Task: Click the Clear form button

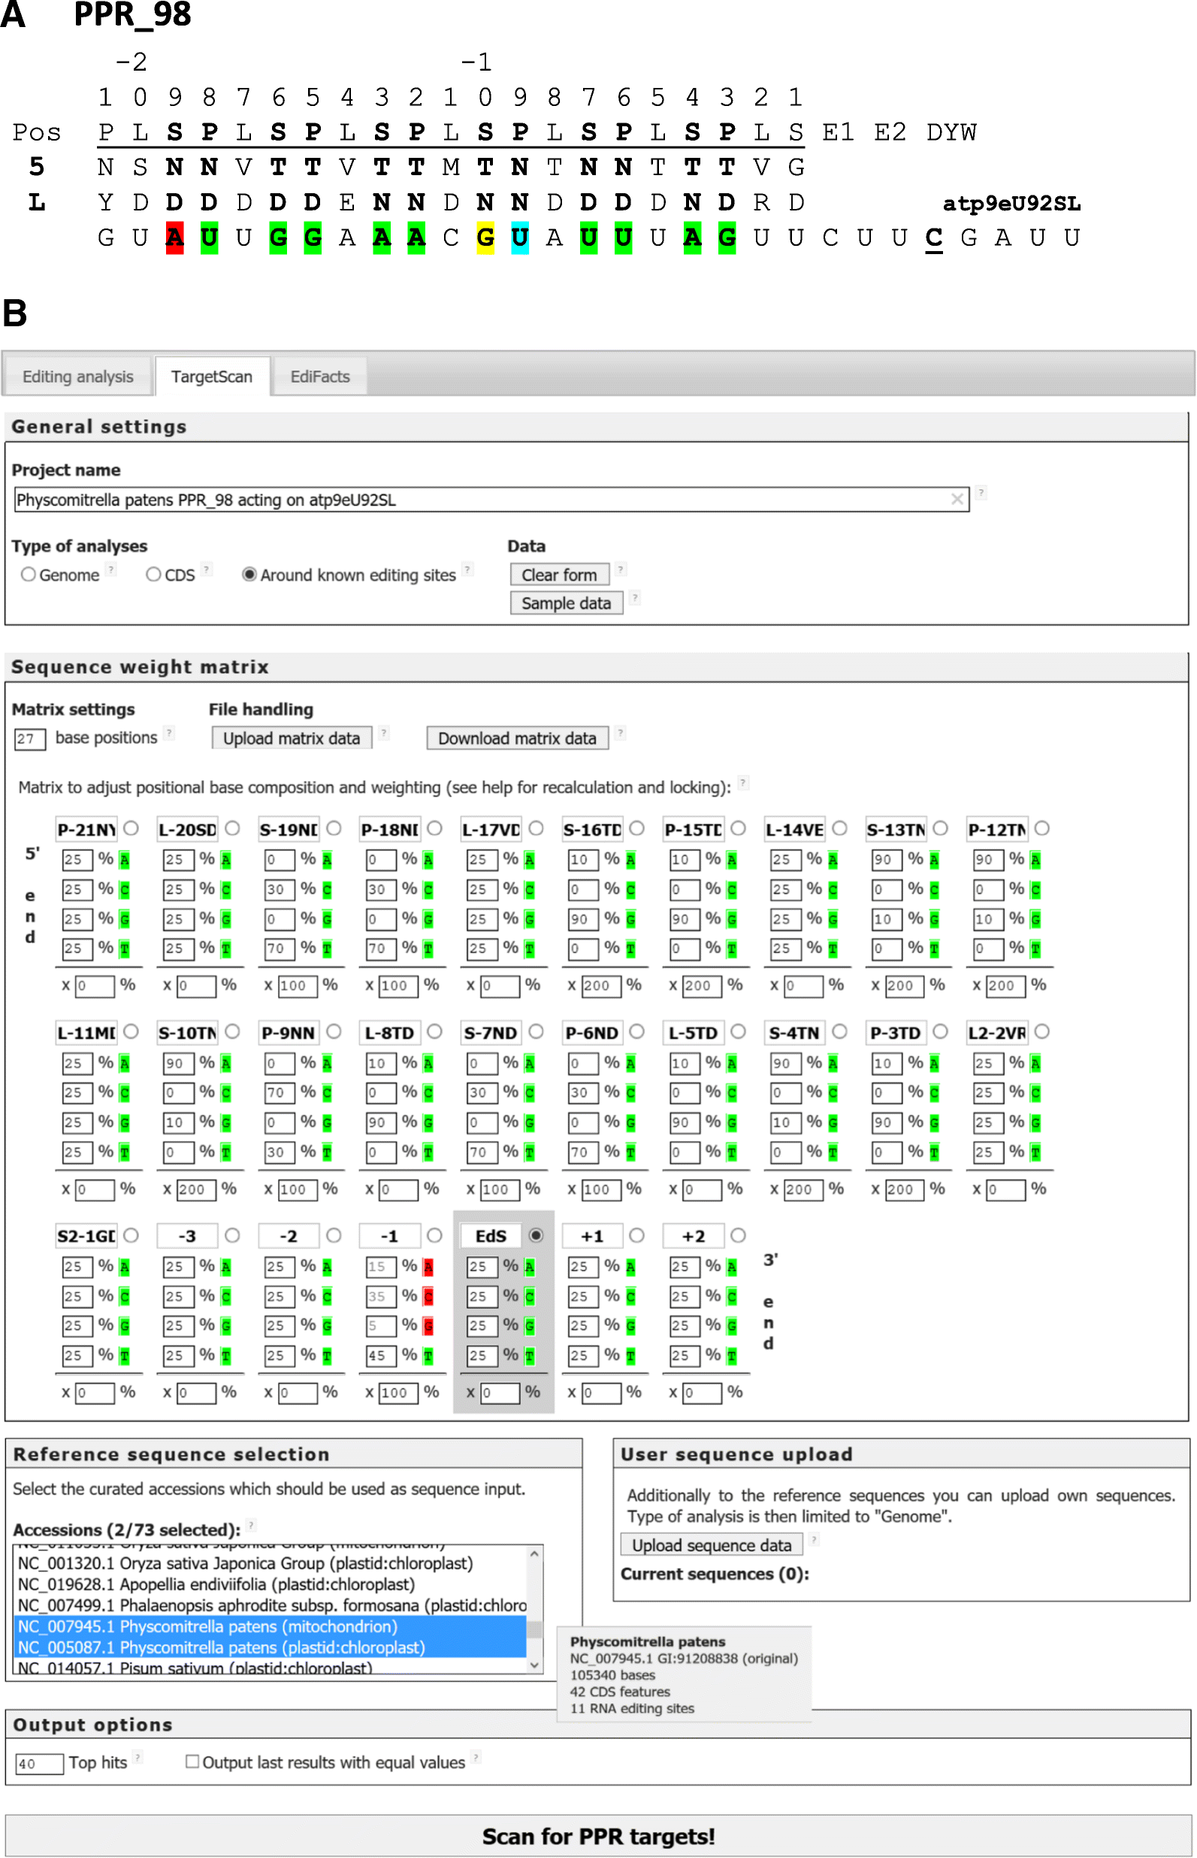Action: pyautogui.click(x=559, y=575)
